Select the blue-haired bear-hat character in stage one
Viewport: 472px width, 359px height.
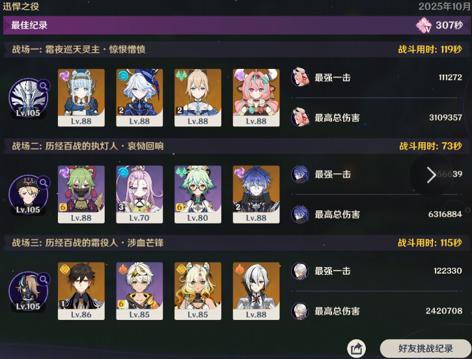click(x=81, y=98)
